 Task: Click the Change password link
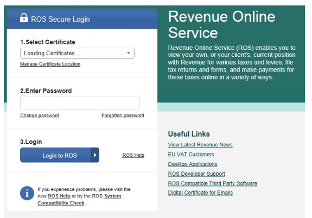[40, 116]
